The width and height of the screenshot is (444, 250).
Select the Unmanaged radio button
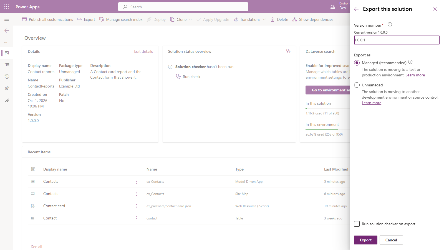coord(357,85)
